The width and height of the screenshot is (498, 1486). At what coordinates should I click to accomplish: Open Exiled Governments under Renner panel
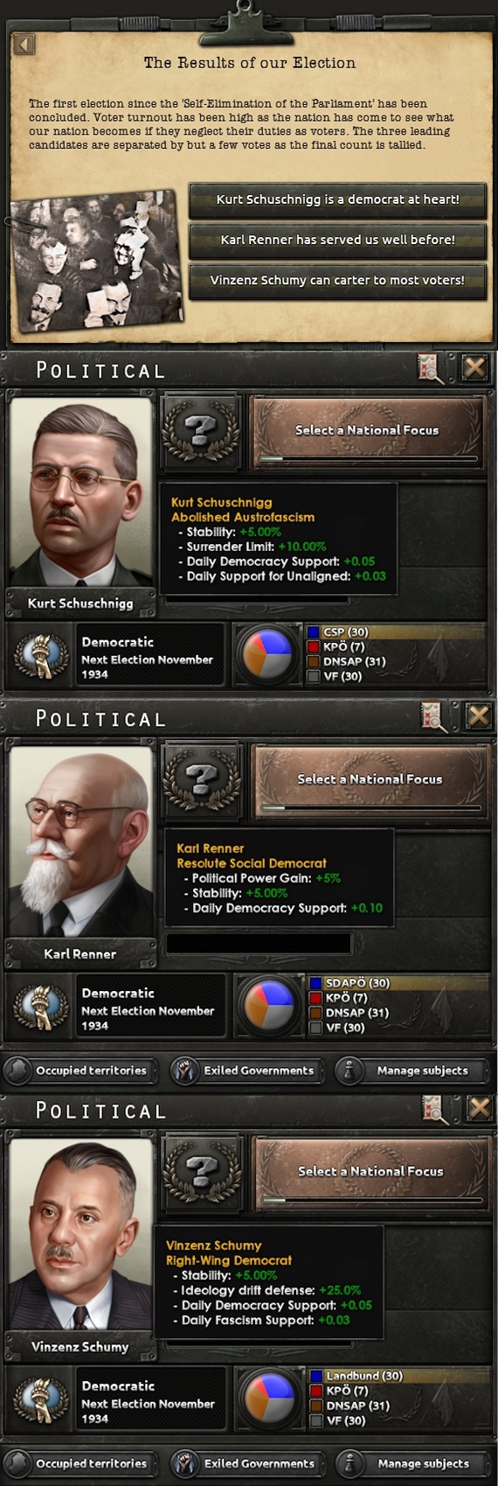pos(245,1071)
